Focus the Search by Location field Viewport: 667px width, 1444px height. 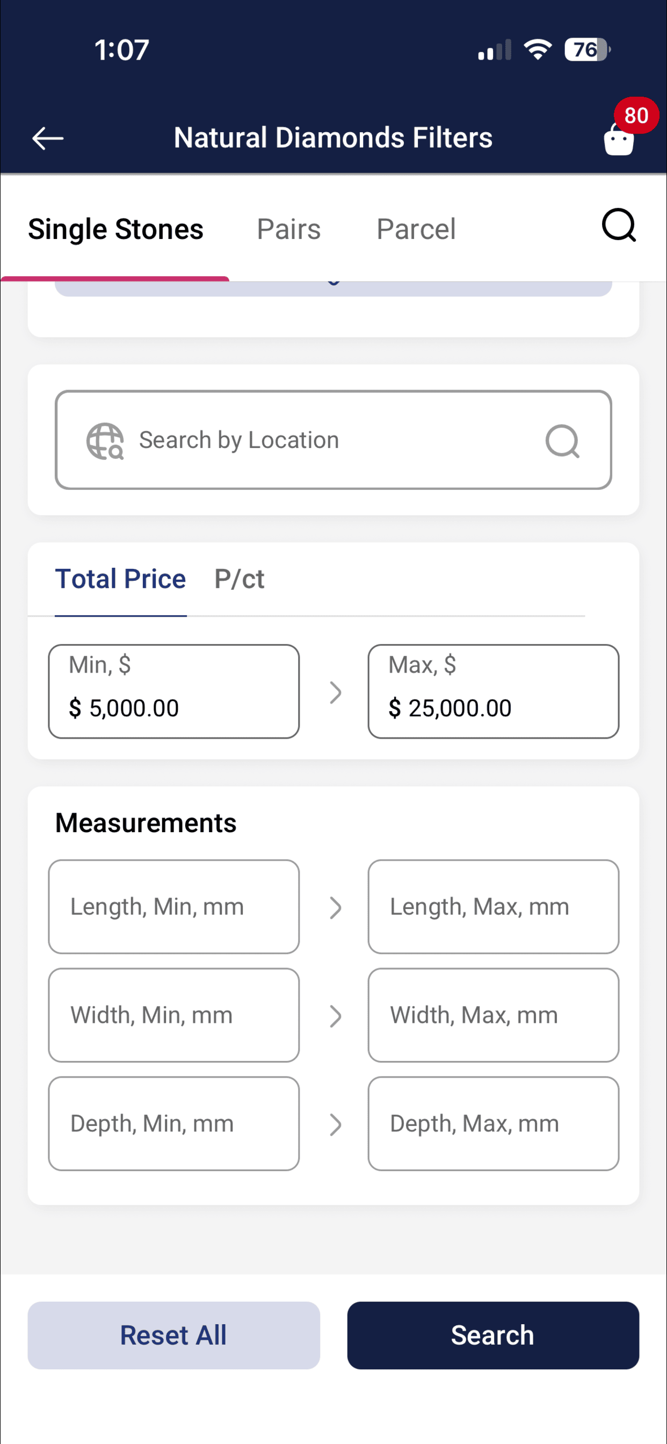[333, 440]
